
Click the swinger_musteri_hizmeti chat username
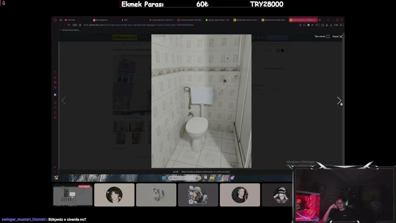pyautogui.click(x=24, y=219)
